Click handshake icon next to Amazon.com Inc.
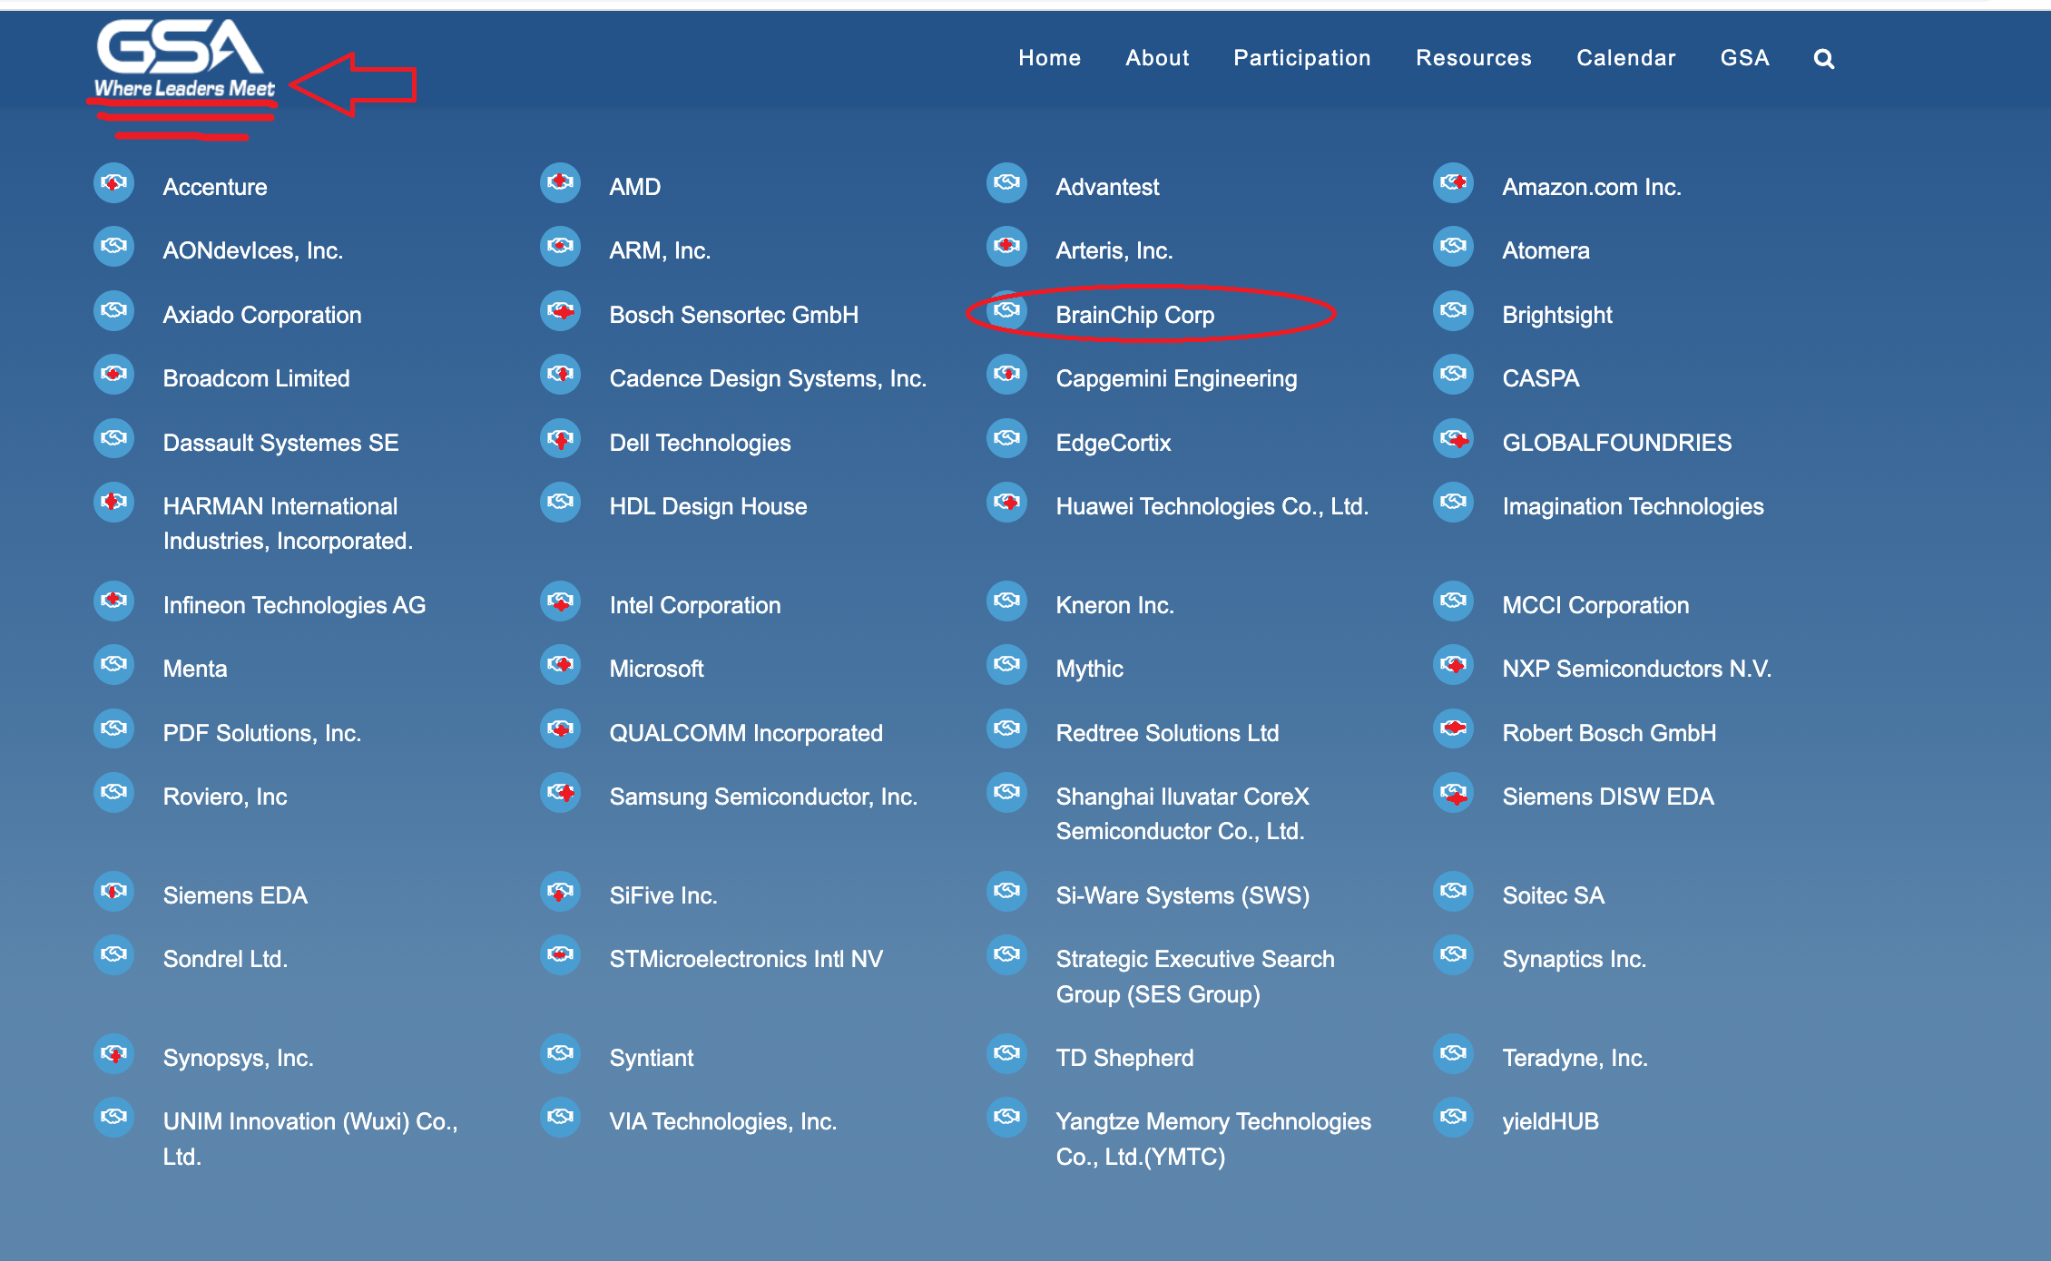The width and height of the screenshot is (2051, 1261). [1454, 183]
